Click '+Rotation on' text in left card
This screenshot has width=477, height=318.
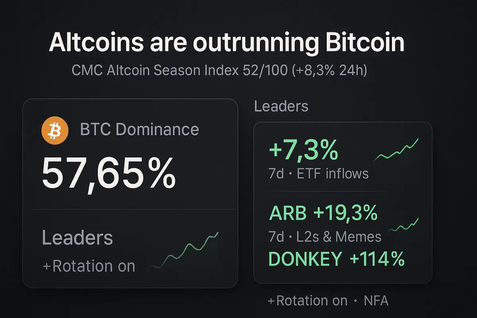tap(89, 266)
